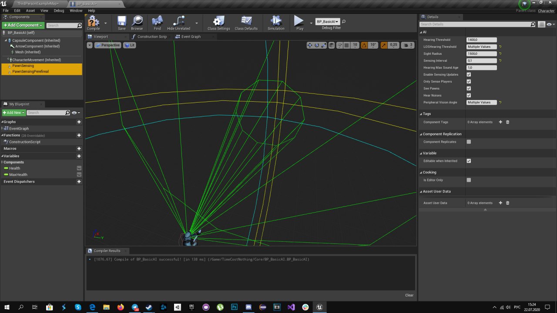
Task: Open Find in blueprint
Action: point(157,23)
